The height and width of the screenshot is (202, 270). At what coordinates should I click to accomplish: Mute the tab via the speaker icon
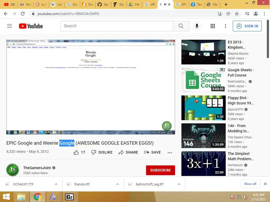tap(165, 4)
